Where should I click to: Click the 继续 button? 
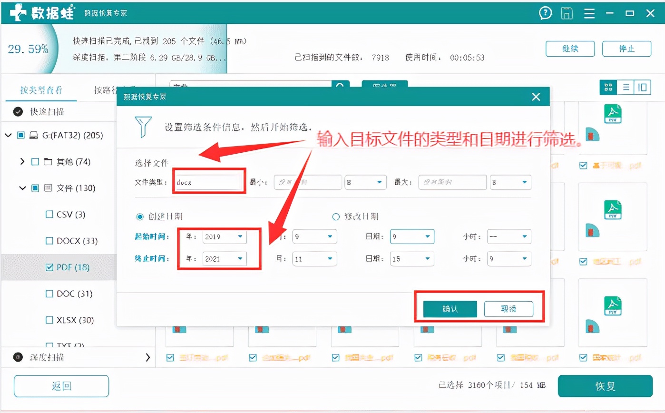[570, 49]
